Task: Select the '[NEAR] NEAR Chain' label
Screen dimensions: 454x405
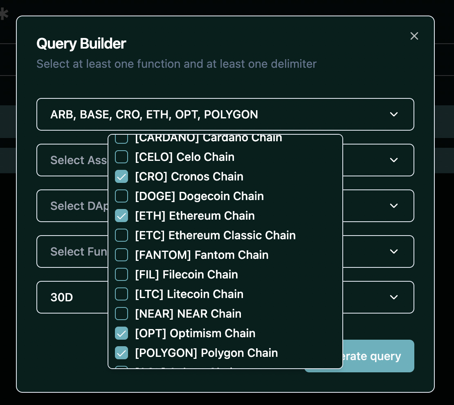Action: pyautogui.click(x=188, y=314)
